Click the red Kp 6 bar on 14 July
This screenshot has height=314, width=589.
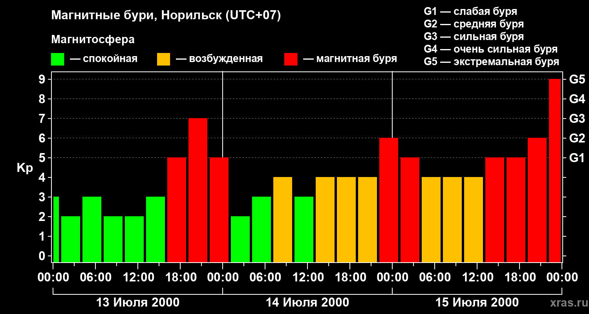click(x=389, y=200)
